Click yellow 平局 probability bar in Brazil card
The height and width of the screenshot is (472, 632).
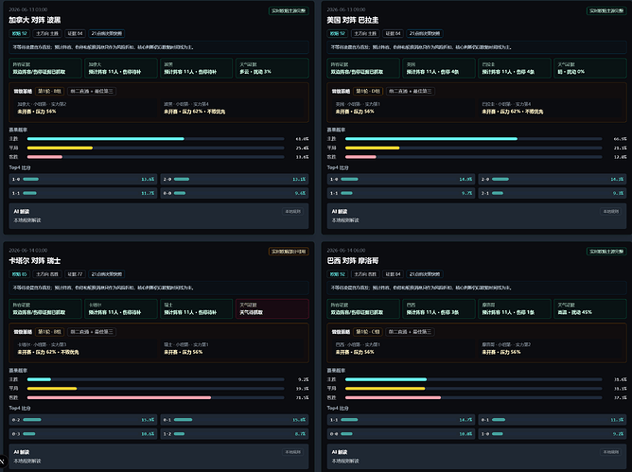(385, 389)
